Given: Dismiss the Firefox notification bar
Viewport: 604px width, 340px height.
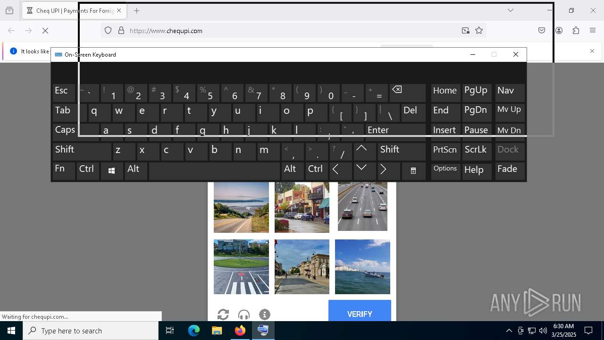Looking at the screenshot, I should (x=592, y=51).
